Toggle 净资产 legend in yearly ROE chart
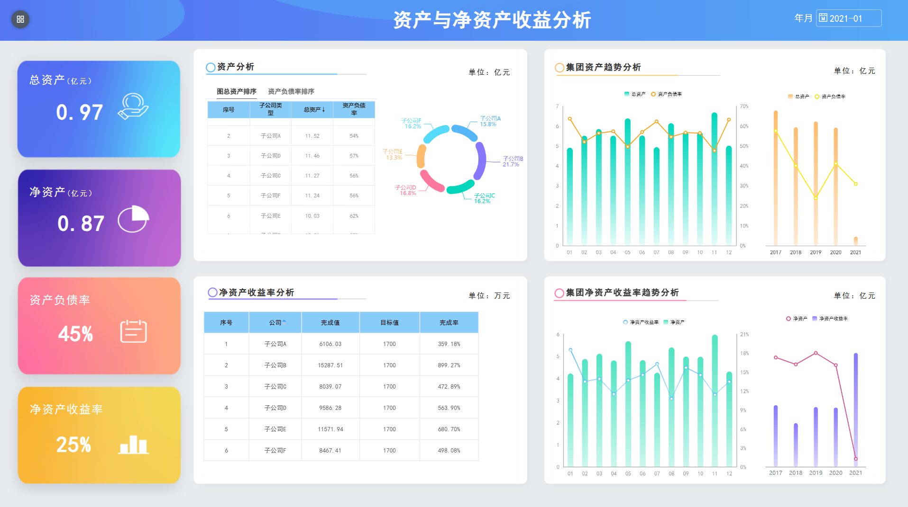 pos(797,319)
